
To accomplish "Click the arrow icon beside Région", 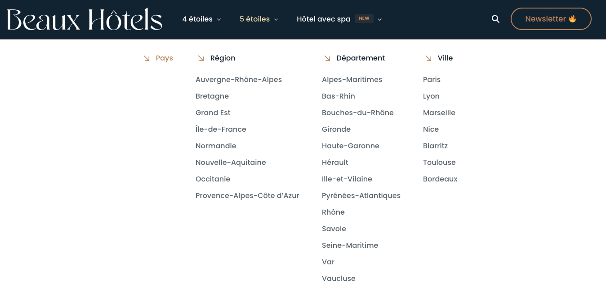I will point(201,58).
